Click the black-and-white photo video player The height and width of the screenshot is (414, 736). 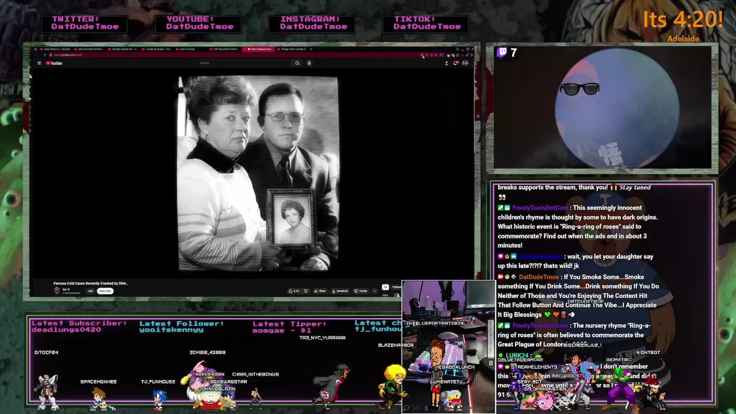pos(258,174)
